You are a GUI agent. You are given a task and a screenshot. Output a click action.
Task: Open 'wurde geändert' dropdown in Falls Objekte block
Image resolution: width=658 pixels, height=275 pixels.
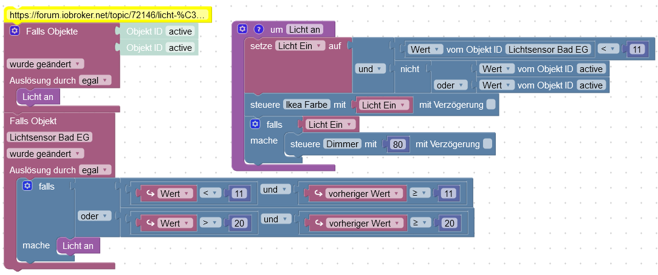click(46, 64)
